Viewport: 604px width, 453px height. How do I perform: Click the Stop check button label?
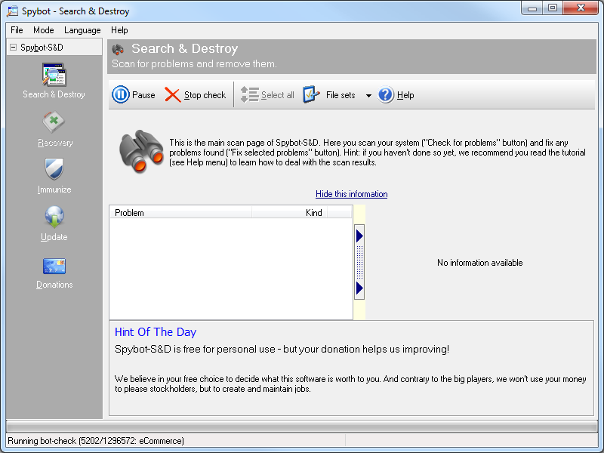205,95
